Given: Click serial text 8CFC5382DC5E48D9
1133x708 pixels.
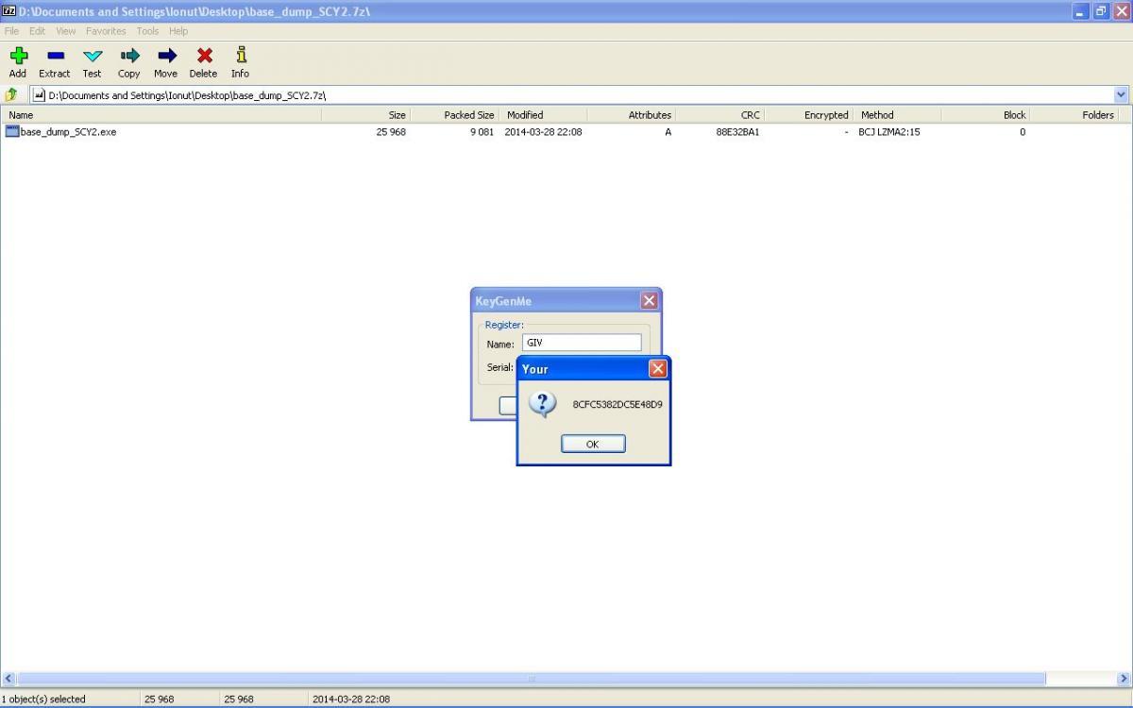Looking at the screenshot, I should point(617,404).
